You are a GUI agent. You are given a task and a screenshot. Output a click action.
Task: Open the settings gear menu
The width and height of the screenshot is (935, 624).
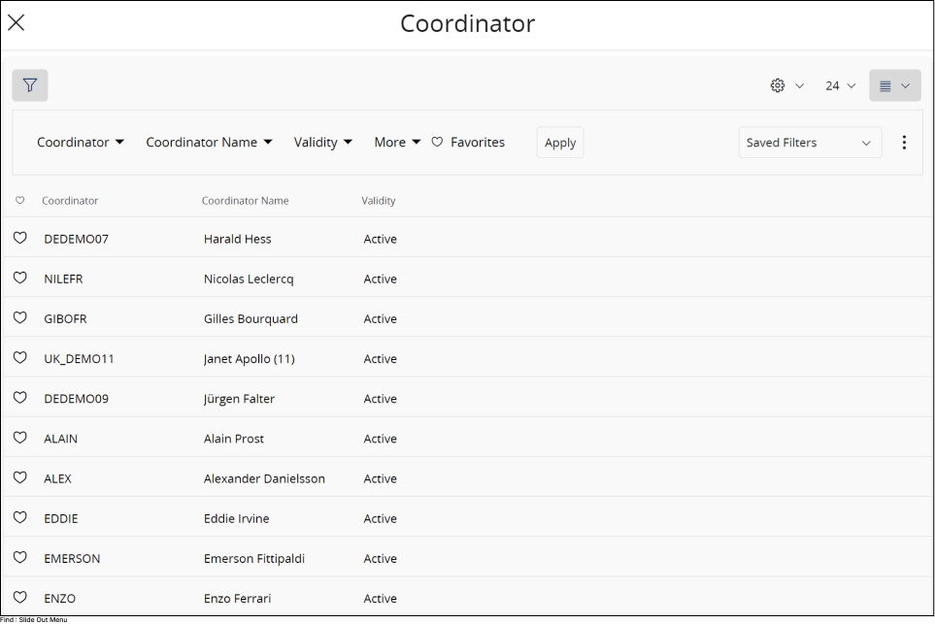point(786,85)
